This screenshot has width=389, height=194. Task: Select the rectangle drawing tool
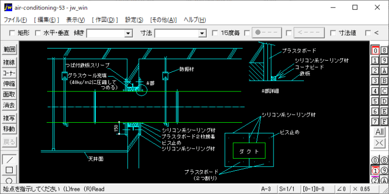click(9, 170)
